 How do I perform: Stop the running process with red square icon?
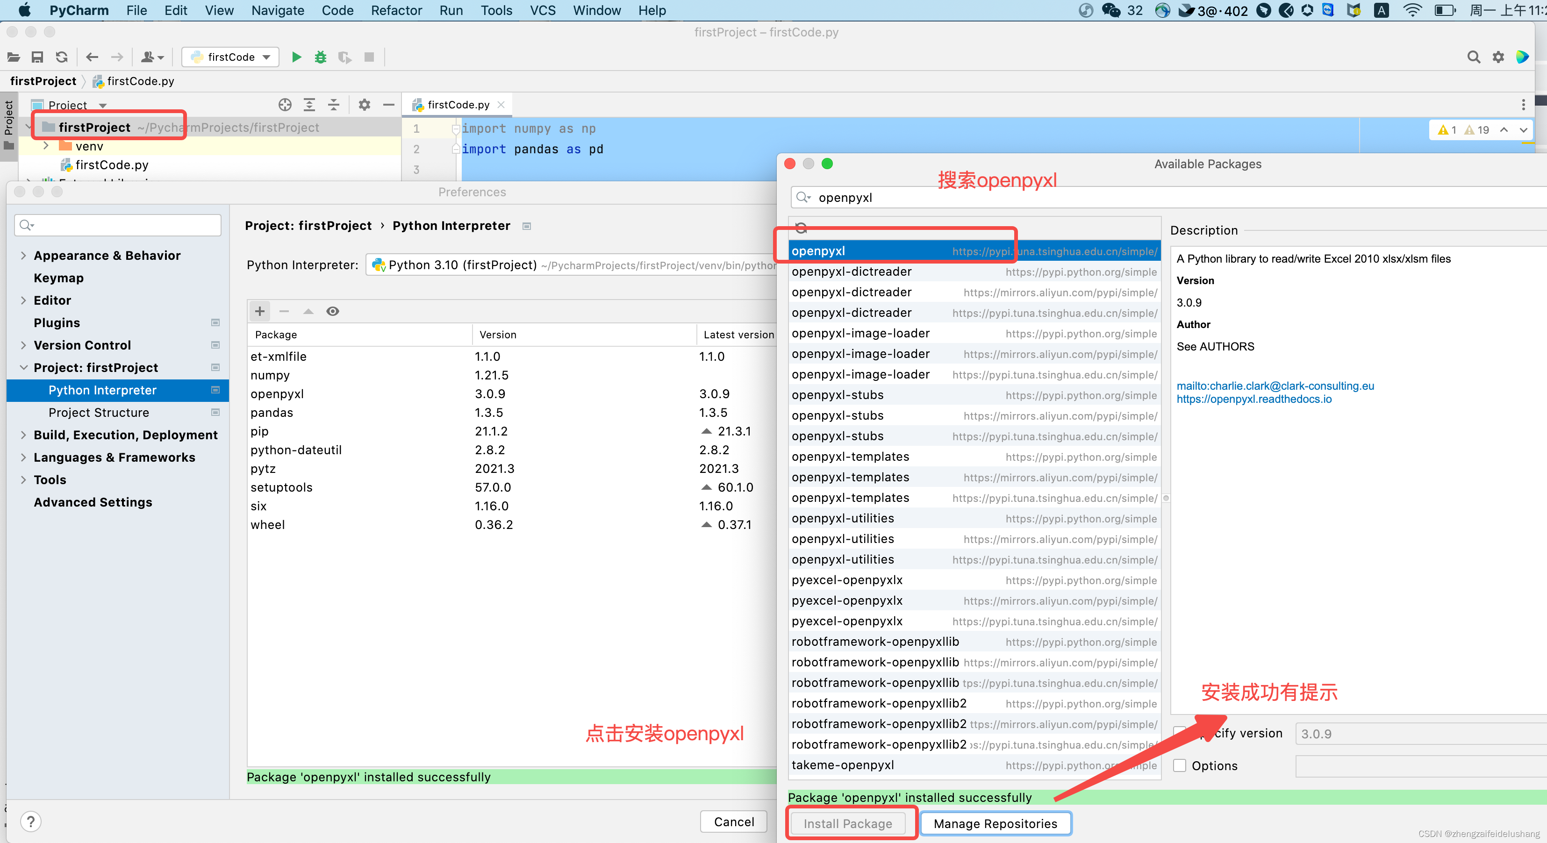(x=369, y=57)
